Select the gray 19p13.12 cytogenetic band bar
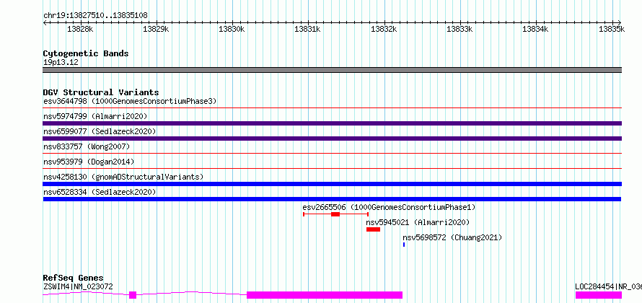642x303 pixels. coord(332,70)
